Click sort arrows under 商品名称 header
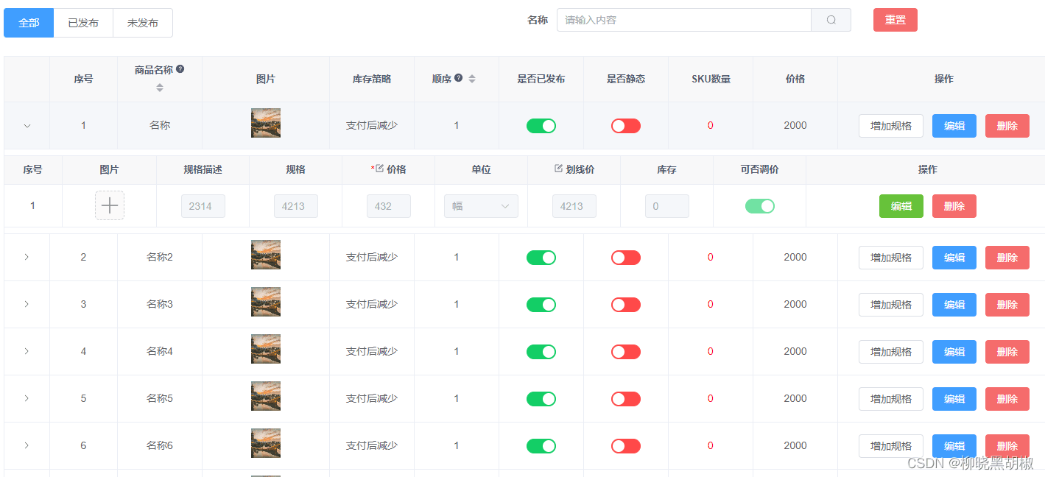Image resolution: width=1045 pixels, height=477 pixels. (160, 88)
